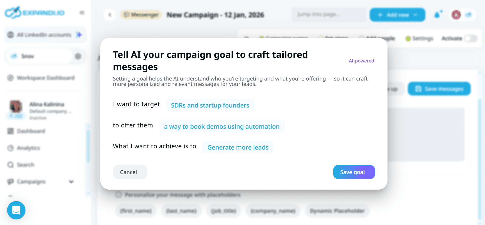Edit the 'SDRs and startup founders' target field
485x225 pixels.
tap(210, 105)
